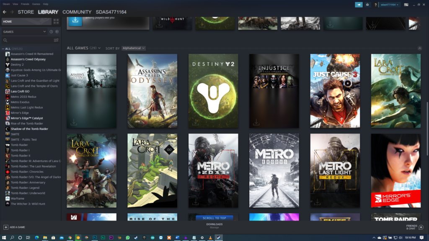Viewport: 429px width, 241px height.
Task: Toggle the grid collections view icon
Action: [x=56, y=21]
